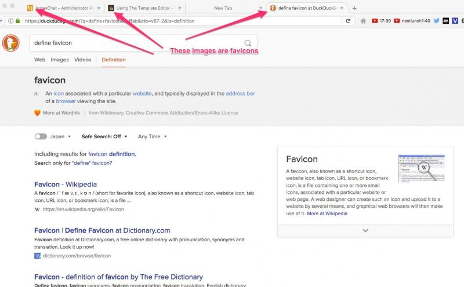This screenshot has height=287, width=464.
Task: Go to the browser home icon
Action: tap(363, 20)
